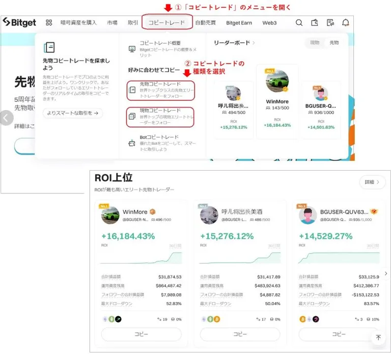
Task: Click the back-to-top arrow icon
Action: click(378, 337)
